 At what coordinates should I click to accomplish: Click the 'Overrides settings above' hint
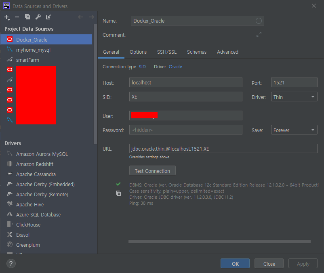click(x=149, y=157)
